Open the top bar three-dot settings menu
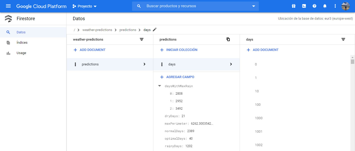Viewport: 355px width, 151px height. tap(335, 6)
